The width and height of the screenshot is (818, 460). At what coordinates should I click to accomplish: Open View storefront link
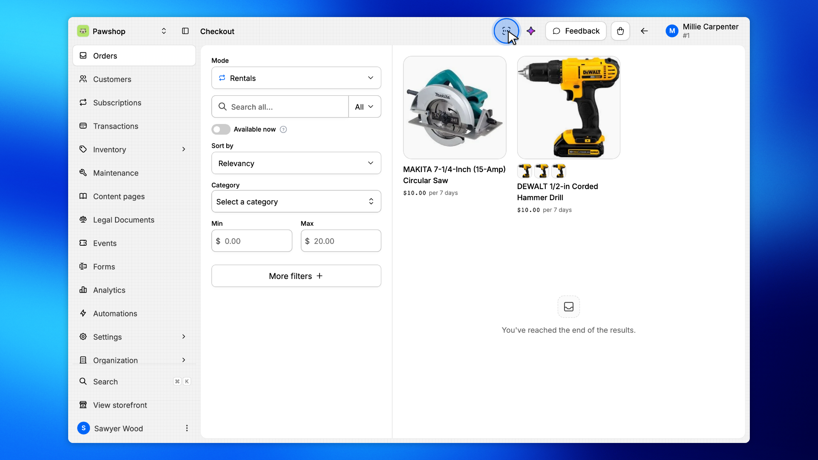pos(134,405)
